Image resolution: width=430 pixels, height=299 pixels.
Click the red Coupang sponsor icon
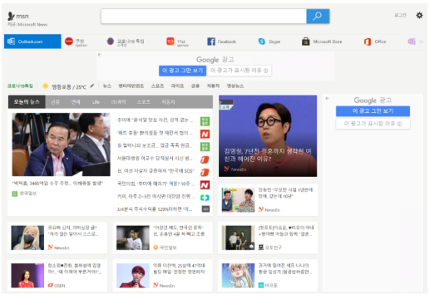tap(69, 42)
